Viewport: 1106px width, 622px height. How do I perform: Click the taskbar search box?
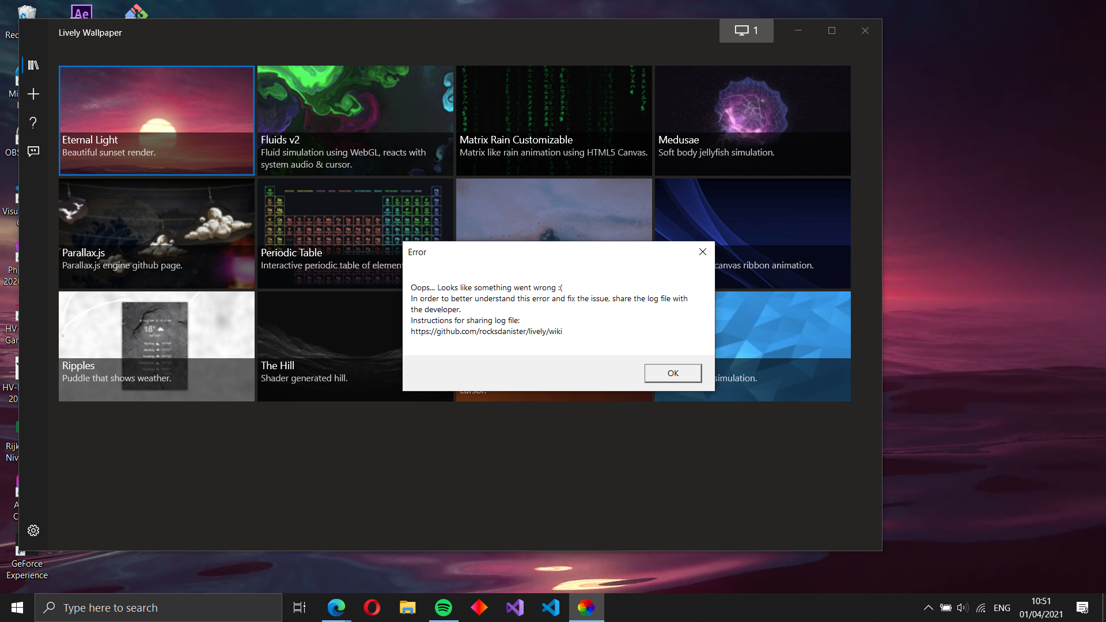(158, 608)
